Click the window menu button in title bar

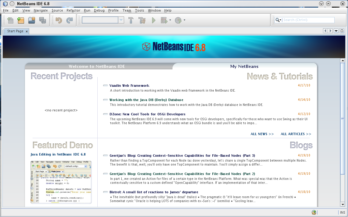click(x=12, y=4)
